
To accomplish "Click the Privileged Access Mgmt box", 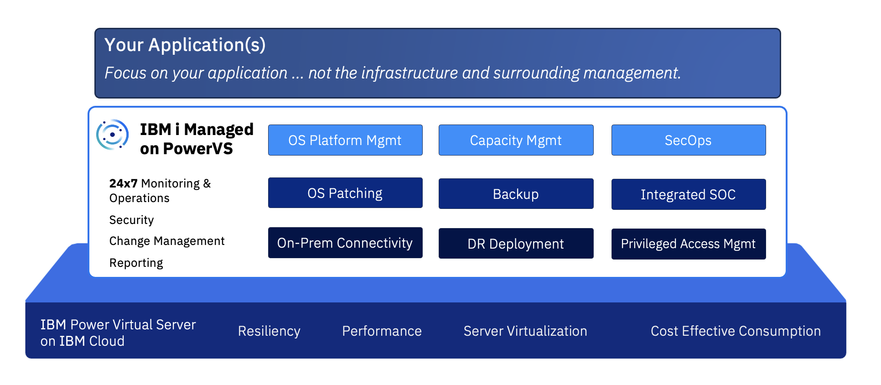I will click(689, 244).
